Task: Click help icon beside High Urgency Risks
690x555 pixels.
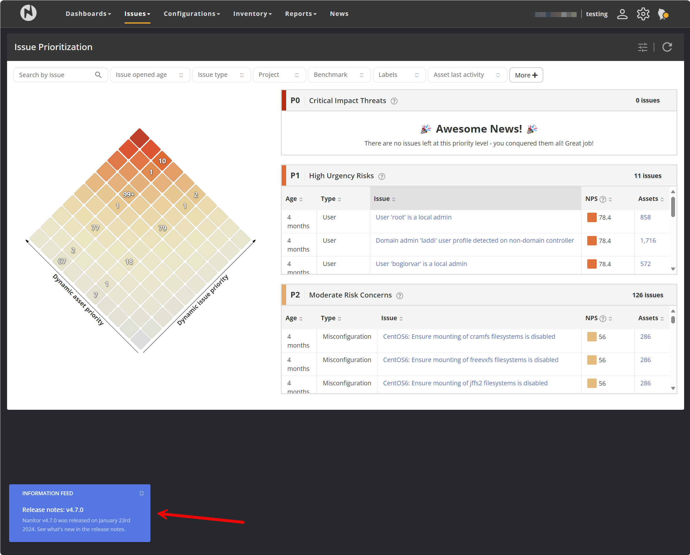Action: coord(382,176)
